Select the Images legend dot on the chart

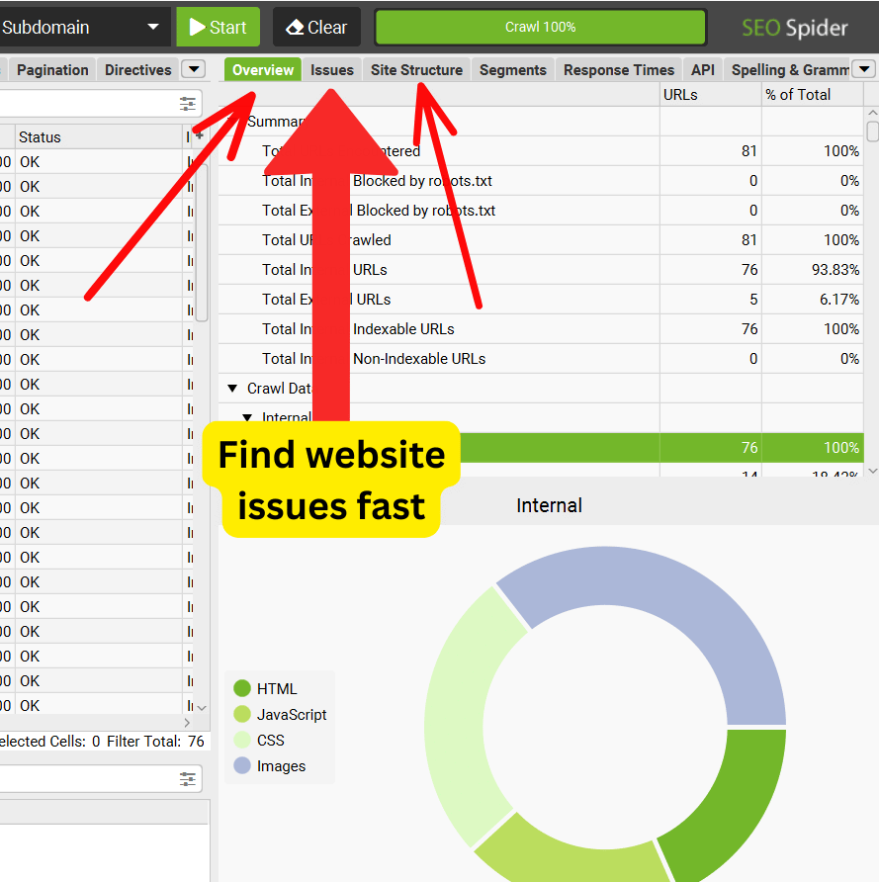click(241, 765)
